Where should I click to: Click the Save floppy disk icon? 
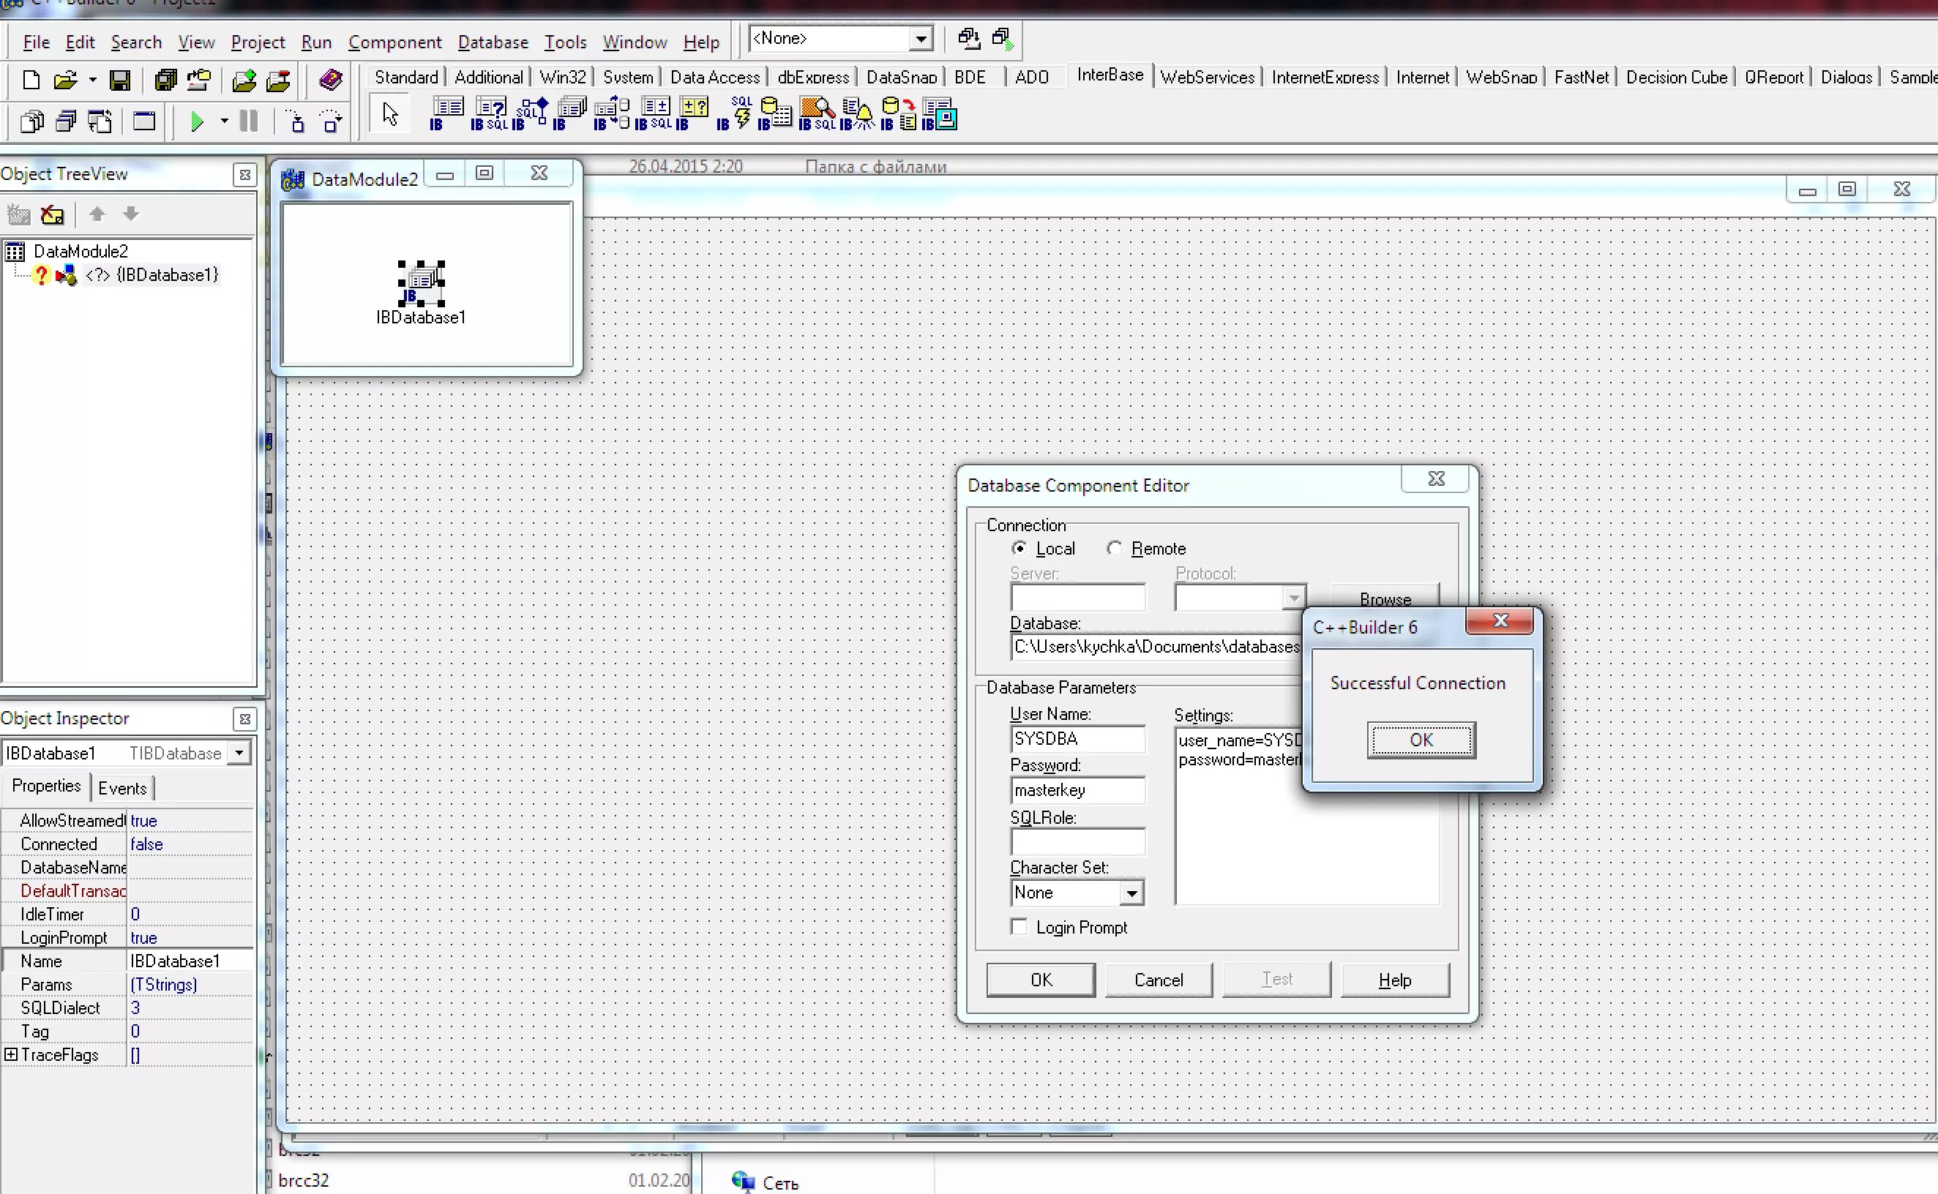click(x=120, y=80)
